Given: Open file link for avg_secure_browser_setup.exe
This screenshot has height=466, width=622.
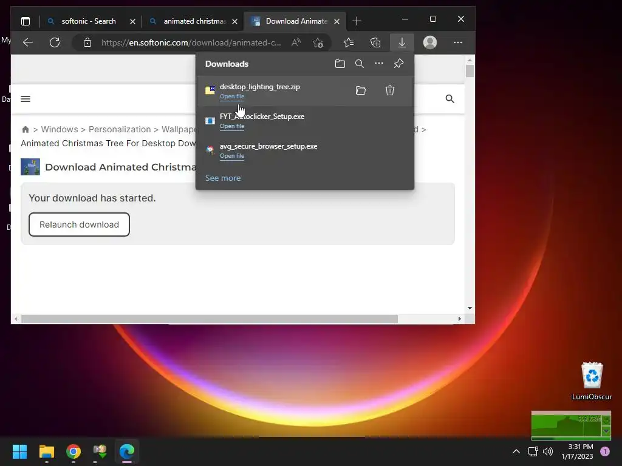Looking at the screenshot, I should tap(232, 156).
